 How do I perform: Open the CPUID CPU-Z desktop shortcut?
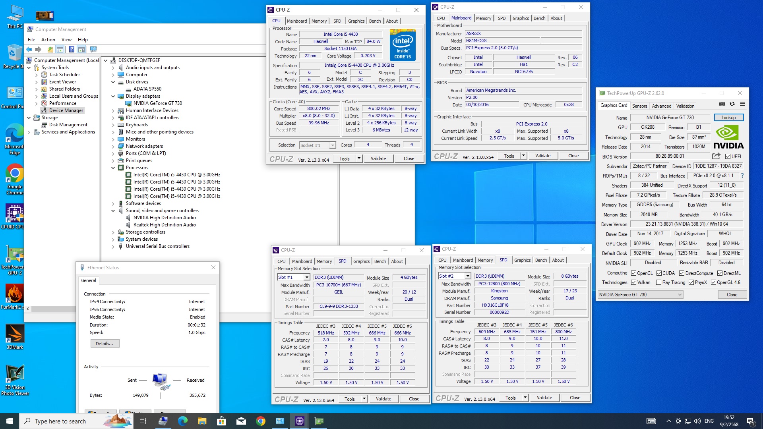(15, 216)
